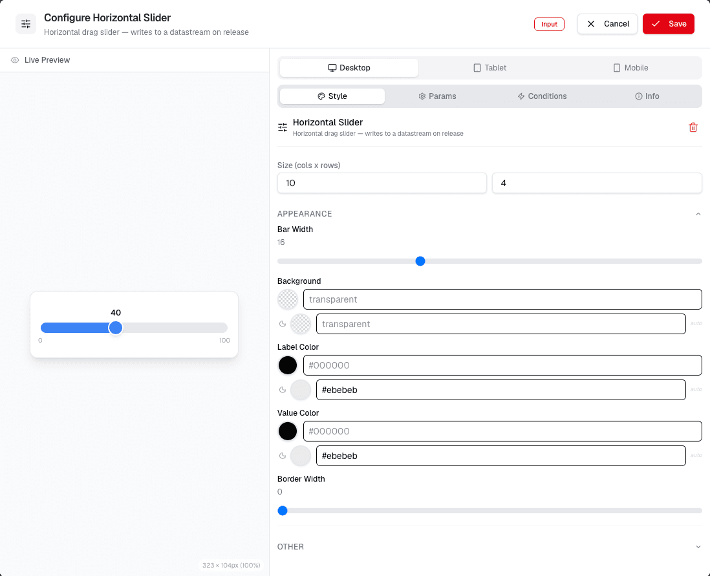This screenshot has width=710, height=576.
Task: Click the Border Width slider handle
Action: 283,511
